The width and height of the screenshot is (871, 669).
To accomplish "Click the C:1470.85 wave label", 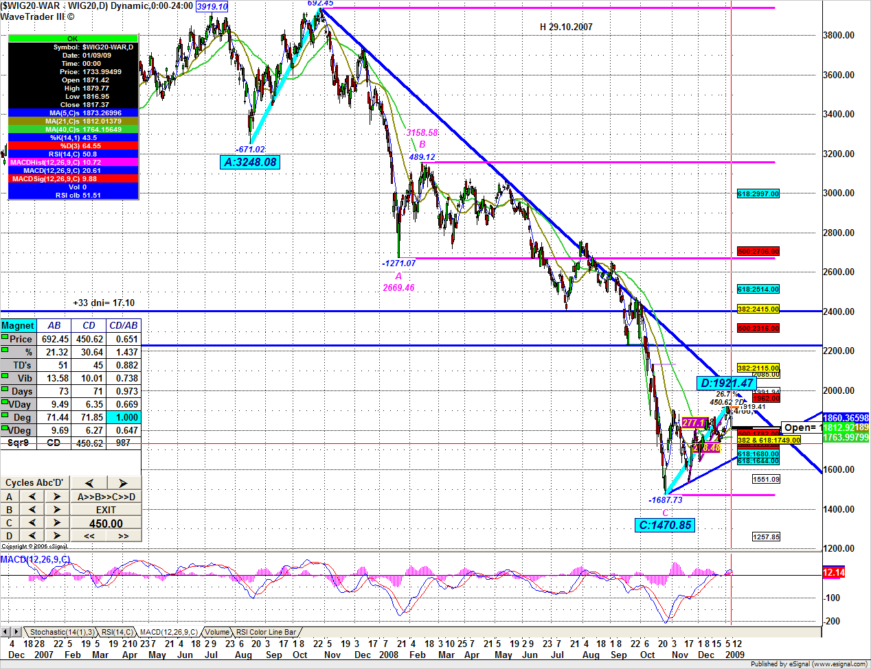I will [665, 525].
